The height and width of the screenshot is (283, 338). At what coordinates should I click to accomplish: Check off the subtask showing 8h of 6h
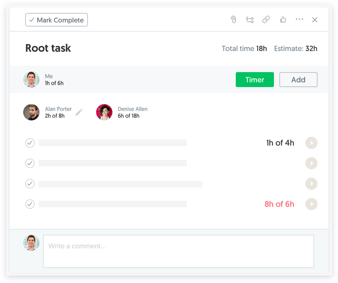click(30, 204)
